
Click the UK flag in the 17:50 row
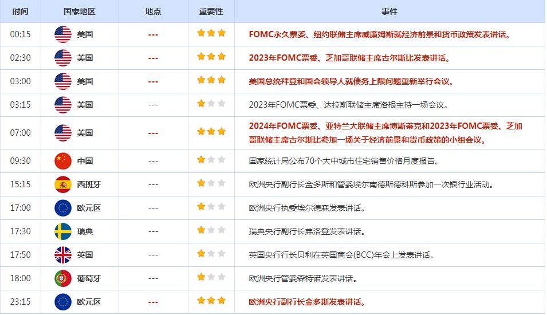click(x=63, y=255)
